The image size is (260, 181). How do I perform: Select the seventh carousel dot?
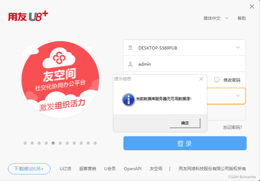pos(67,143)
